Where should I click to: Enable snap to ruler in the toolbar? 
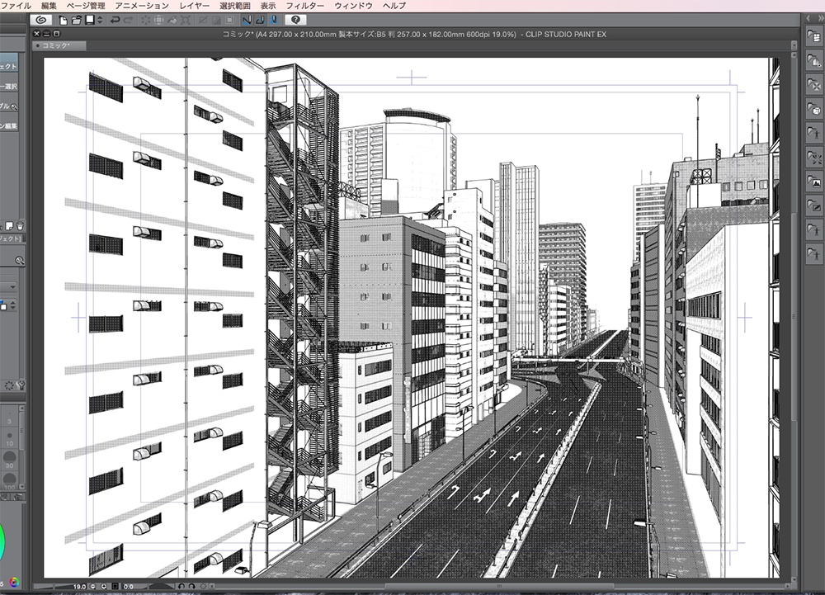(x=246, y=21)
